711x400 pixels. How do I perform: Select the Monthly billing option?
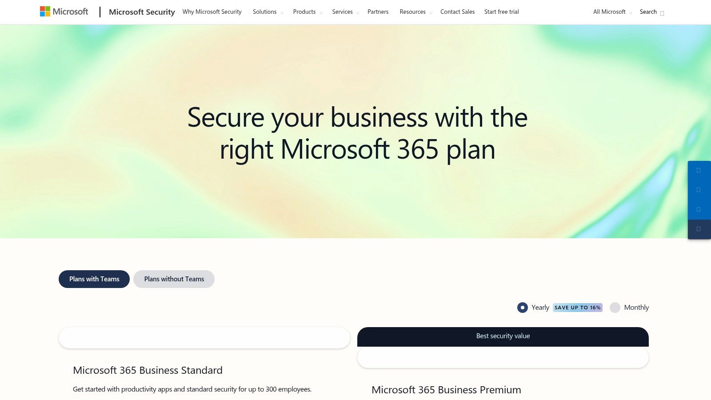pos(615,308)
